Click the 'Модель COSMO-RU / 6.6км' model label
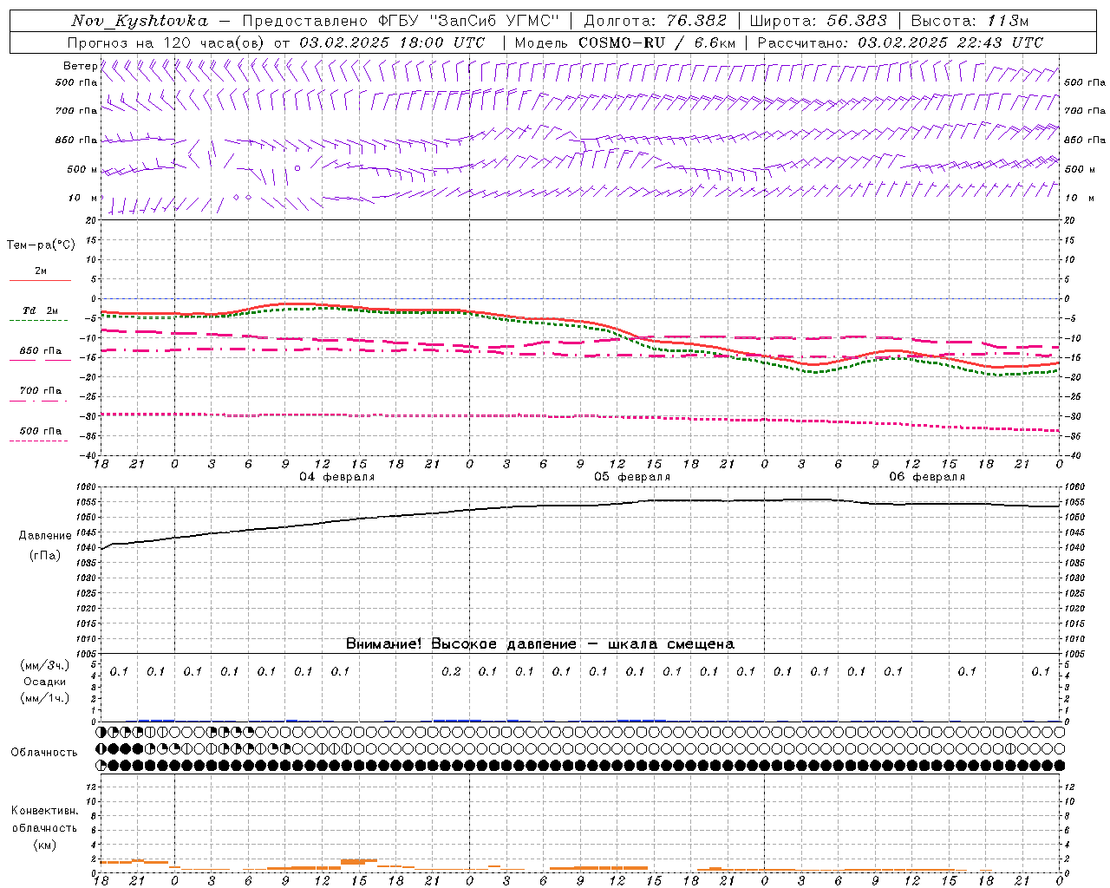This screenshot has height=888, width=1110. click(625, 42)
